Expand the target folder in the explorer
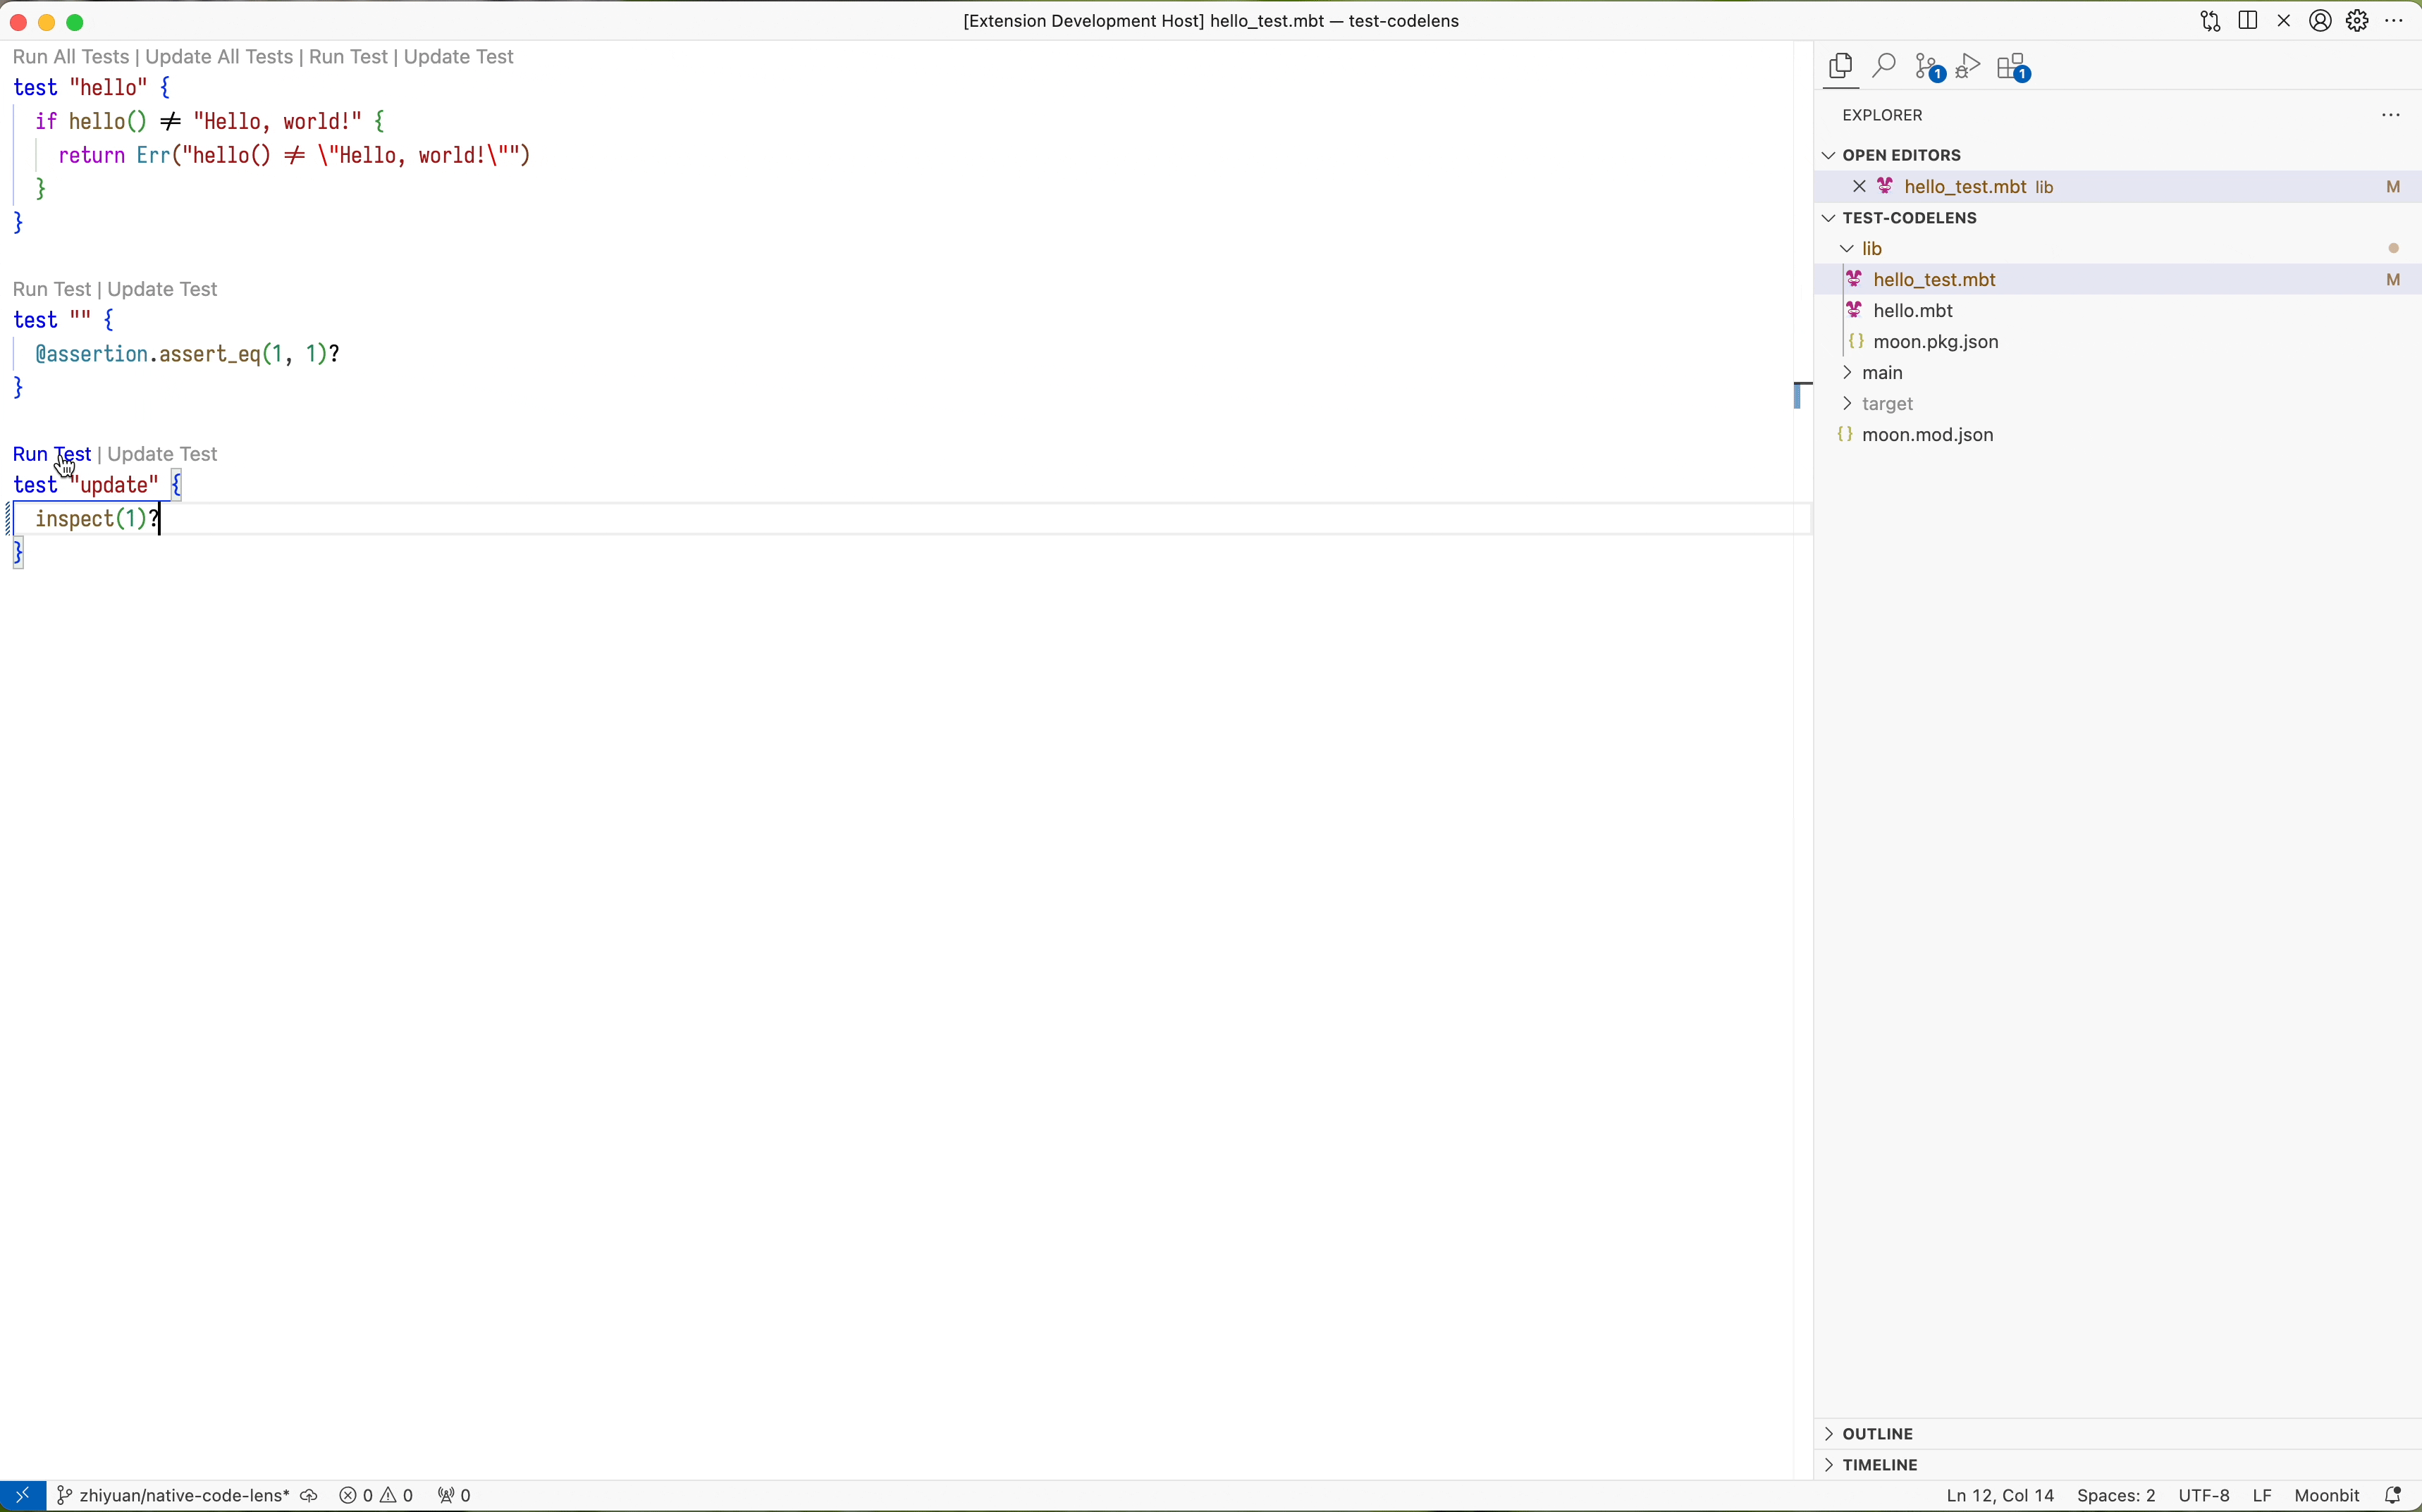The height and width of the screenshot is (1512, 2422). (1847, 403)
